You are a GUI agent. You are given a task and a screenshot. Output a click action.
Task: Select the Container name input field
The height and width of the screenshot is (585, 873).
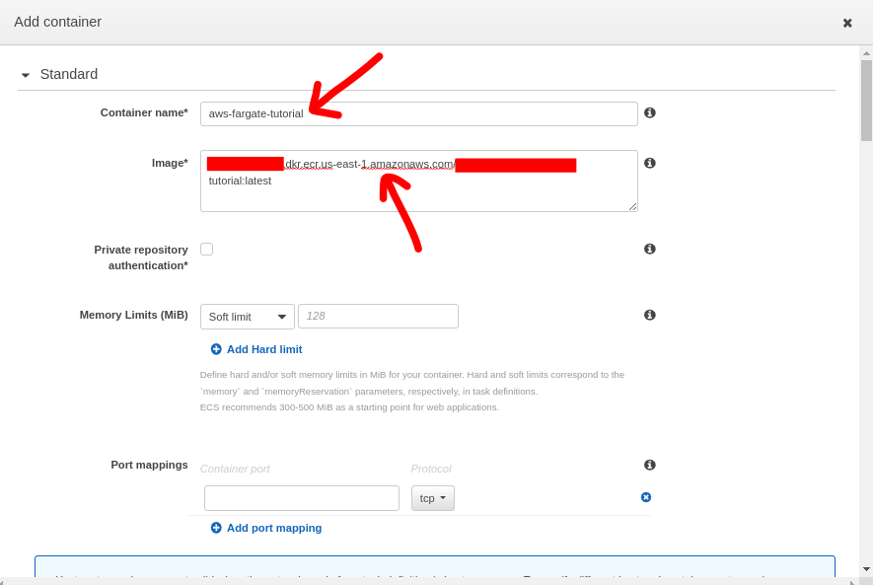418,113
